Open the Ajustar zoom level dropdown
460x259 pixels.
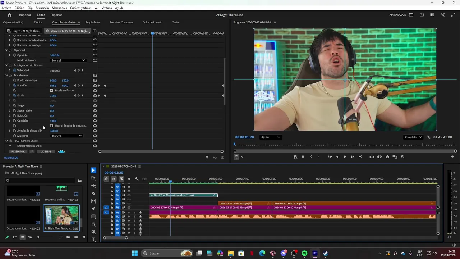point(270,137)
